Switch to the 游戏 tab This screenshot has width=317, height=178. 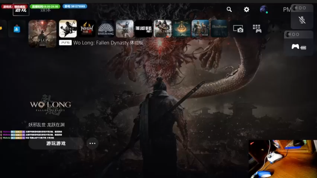(21, 9)
